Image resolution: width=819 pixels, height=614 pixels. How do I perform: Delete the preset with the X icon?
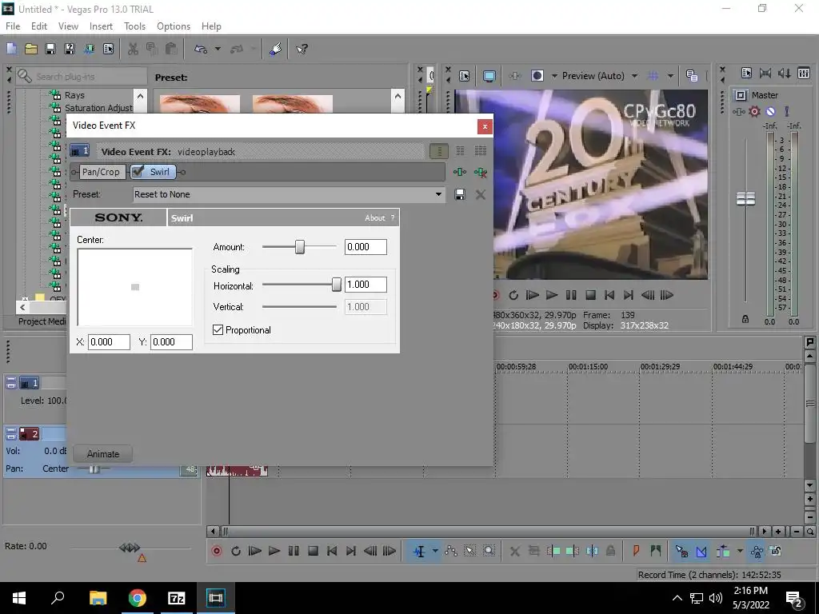tap(481, 195)
